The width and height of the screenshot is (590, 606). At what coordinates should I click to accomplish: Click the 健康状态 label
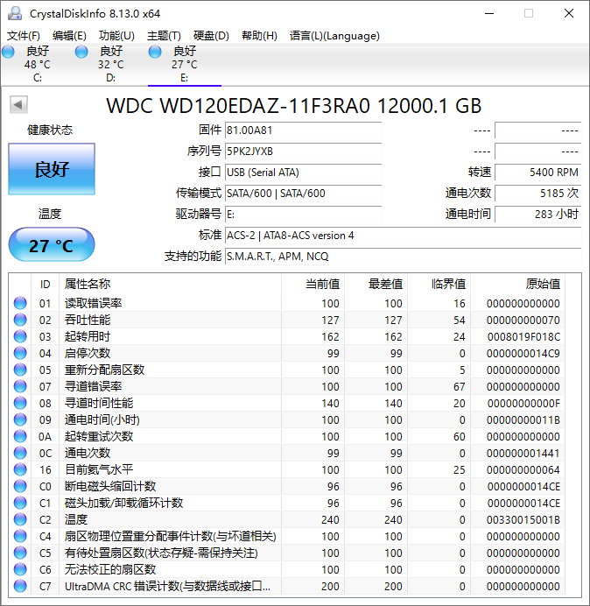[50, 130]
